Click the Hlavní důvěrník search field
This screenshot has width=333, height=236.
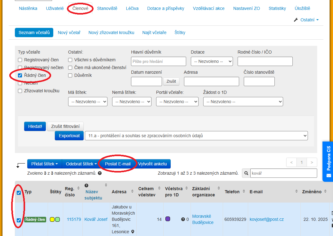(158, 61)
